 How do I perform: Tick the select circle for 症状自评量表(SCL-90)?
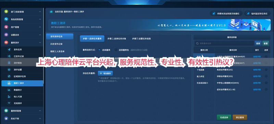[x=266, y=89]
